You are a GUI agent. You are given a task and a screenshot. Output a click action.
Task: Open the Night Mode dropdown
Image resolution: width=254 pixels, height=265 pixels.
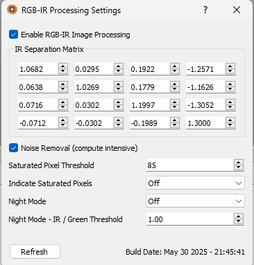(195, 201)
